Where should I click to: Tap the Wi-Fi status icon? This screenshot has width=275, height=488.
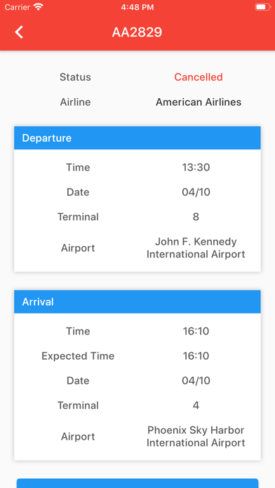(39, 7)
